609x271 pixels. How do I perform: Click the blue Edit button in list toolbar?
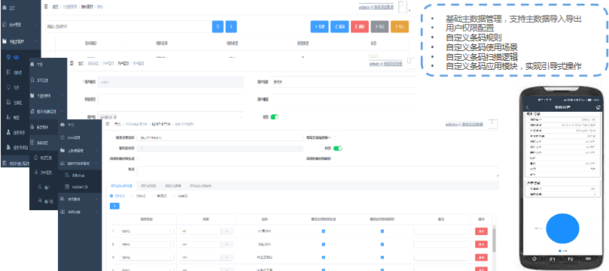click(340, 26)
